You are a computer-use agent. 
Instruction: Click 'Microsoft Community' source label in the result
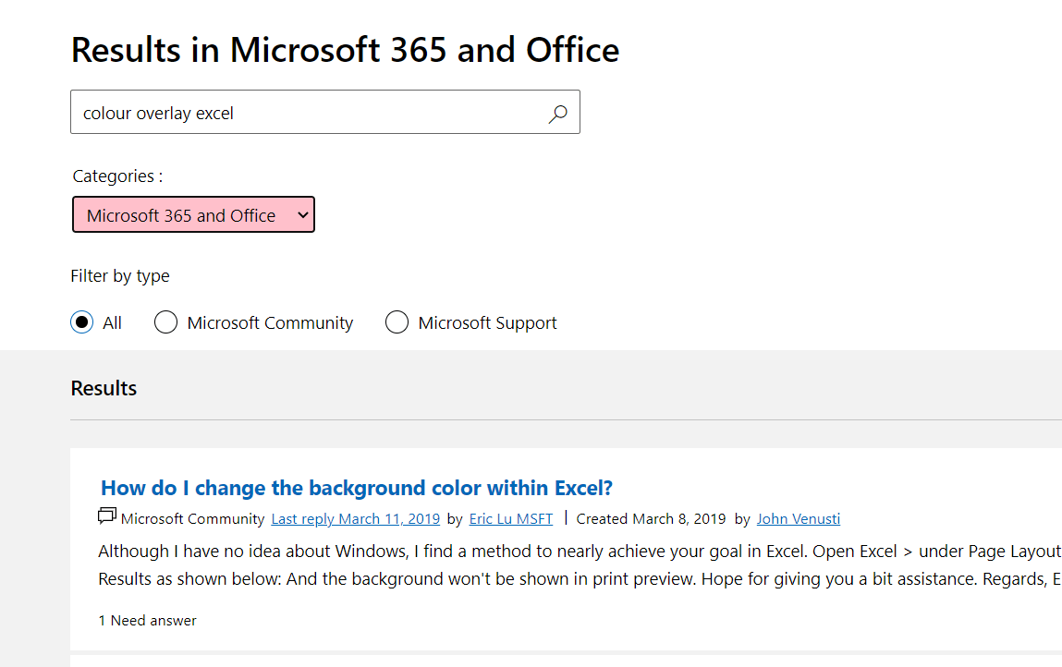click(x=192, y=519)
